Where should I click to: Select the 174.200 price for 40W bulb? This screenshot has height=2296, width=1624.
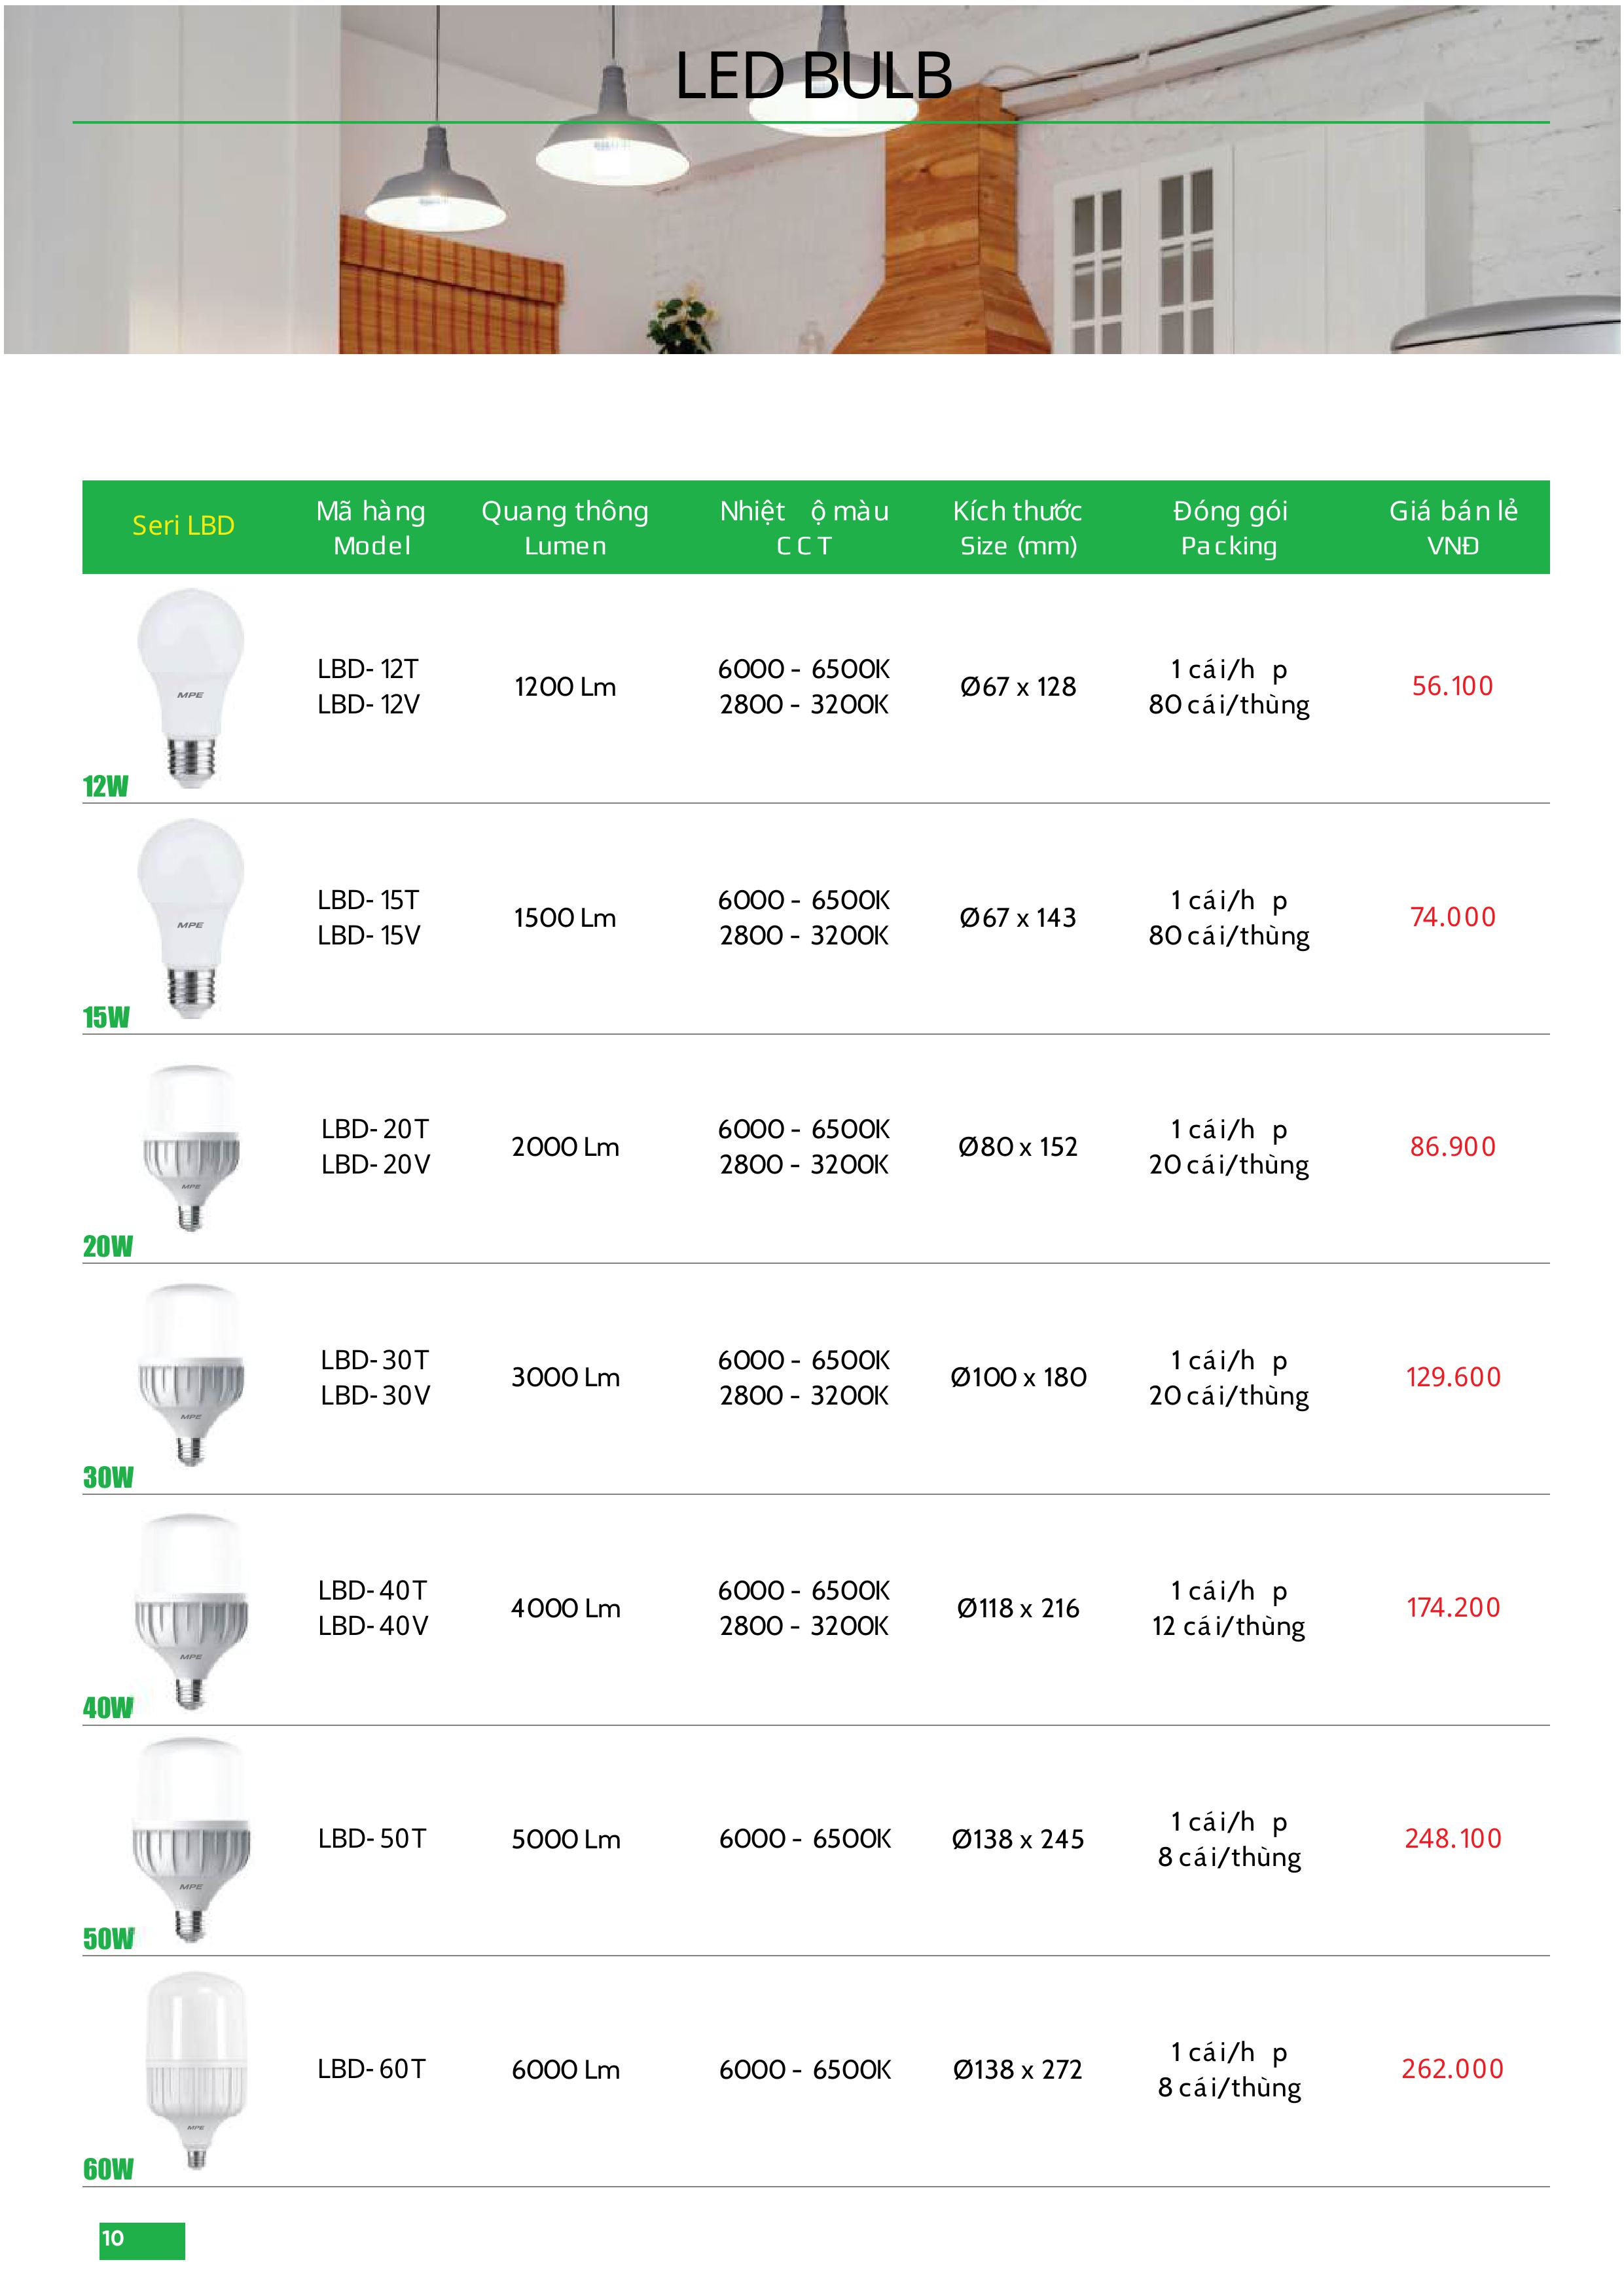click(x=1453, y=1607)
